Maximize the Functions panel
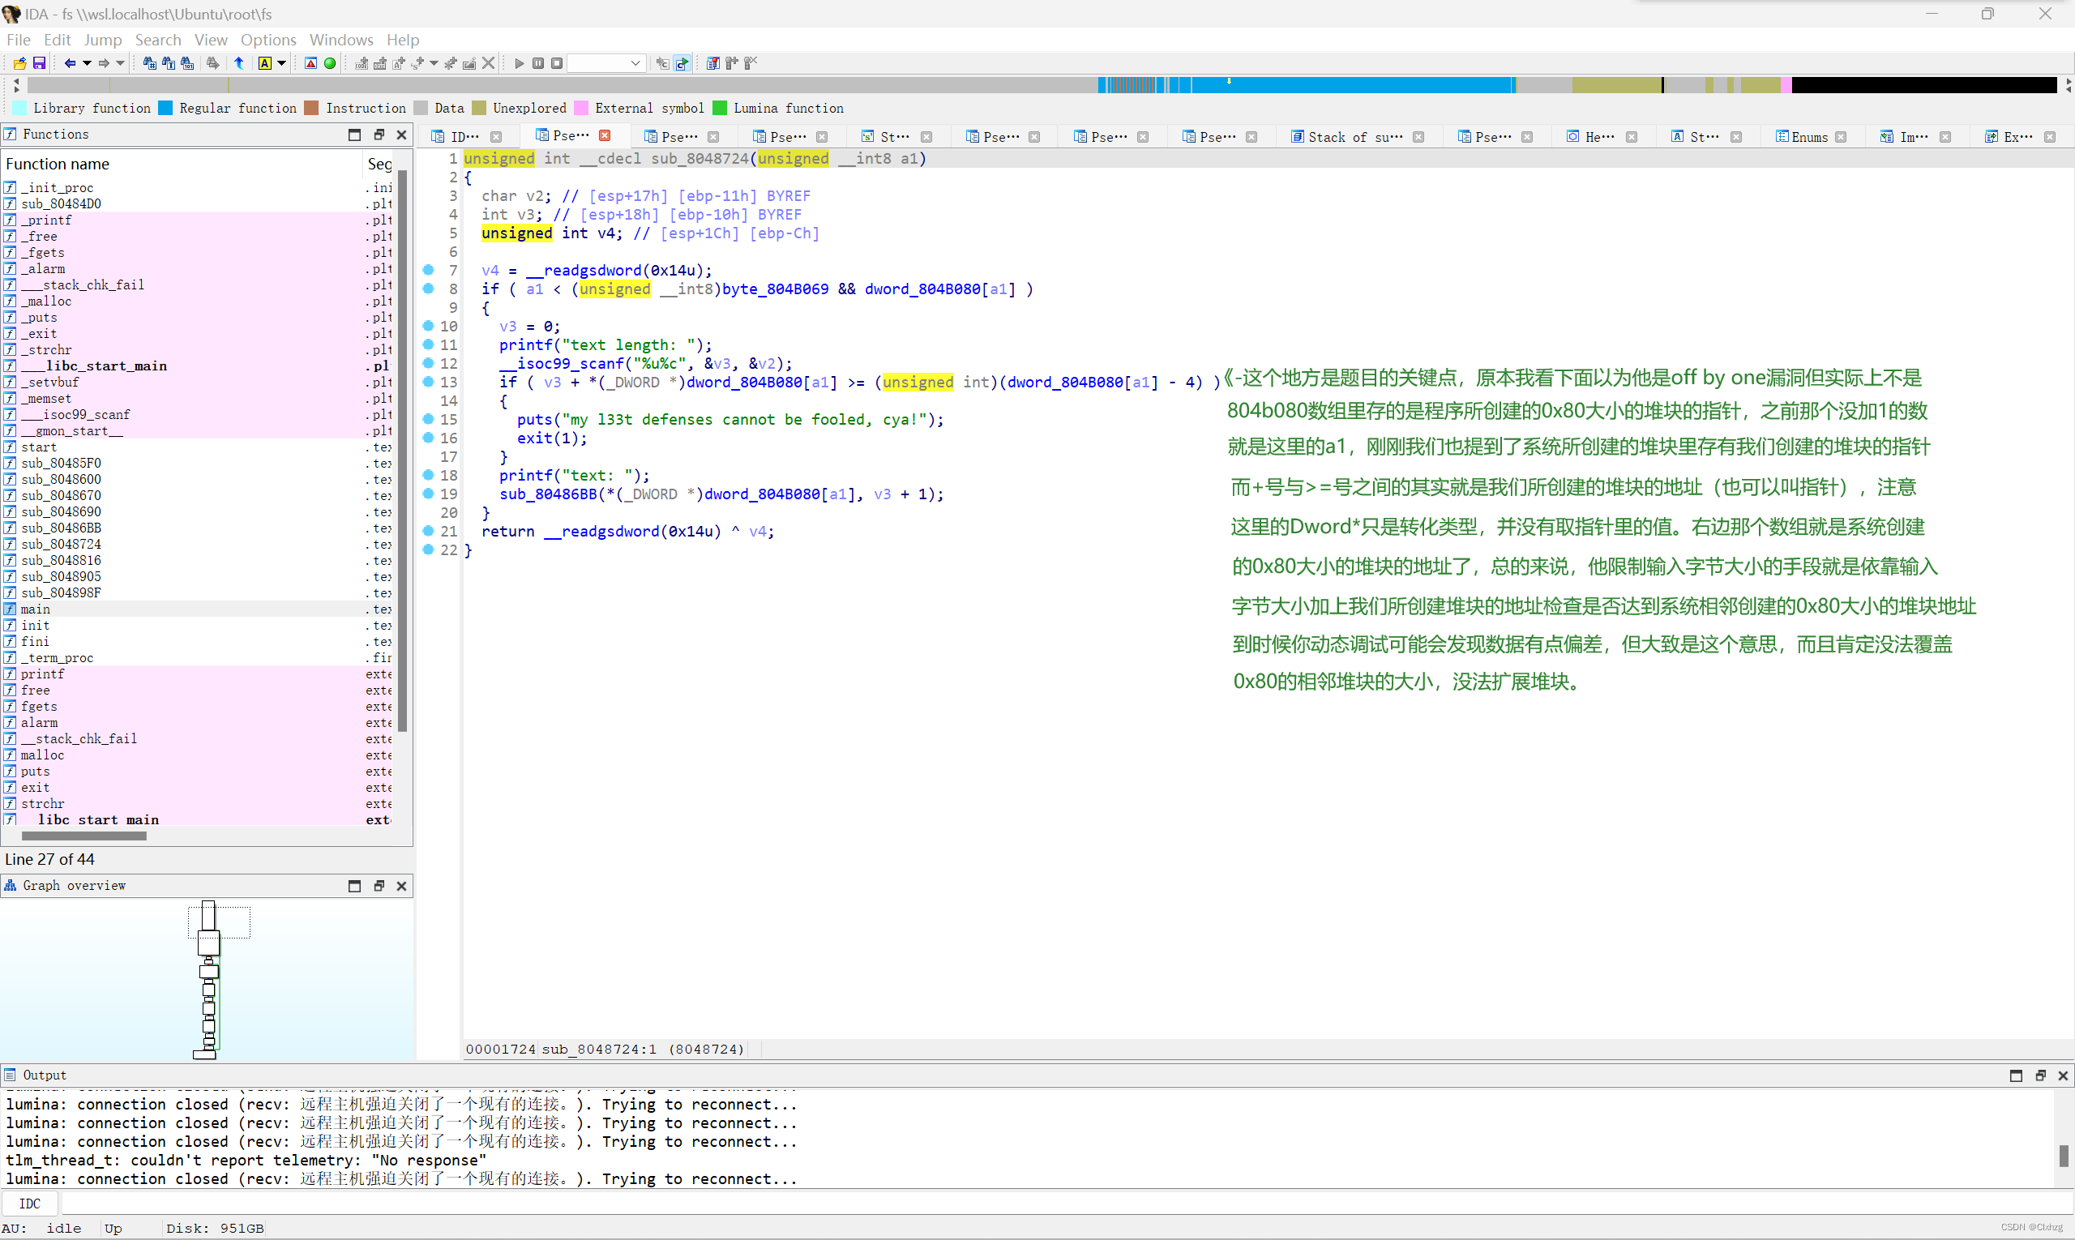This screenshot has height=1240, width=2075. [x=354, y=135]
